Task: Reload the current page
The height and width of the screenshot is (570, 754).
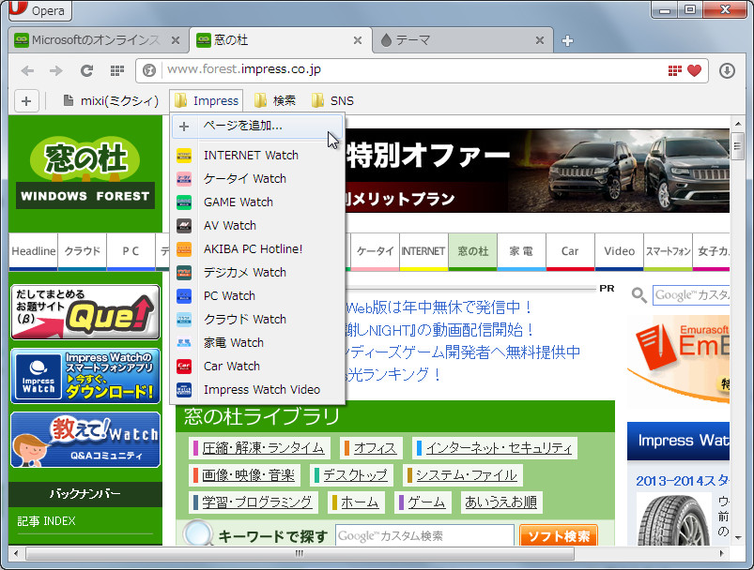Action: coord(85,69)
